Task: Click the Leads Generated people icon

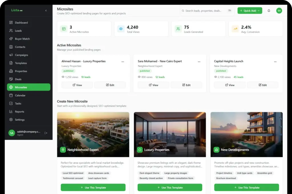Action: pos(178,29)
